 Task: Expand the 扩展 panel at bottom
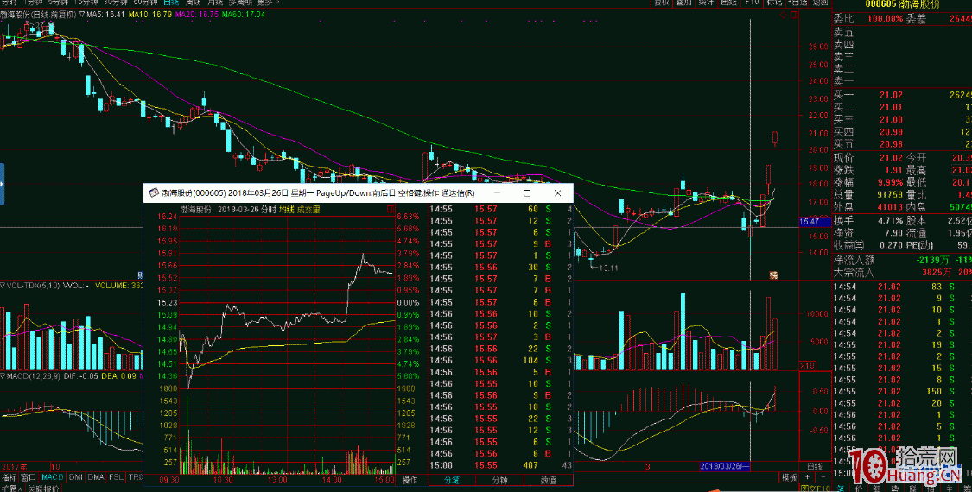pyautogui.click(x=11, y=489)
